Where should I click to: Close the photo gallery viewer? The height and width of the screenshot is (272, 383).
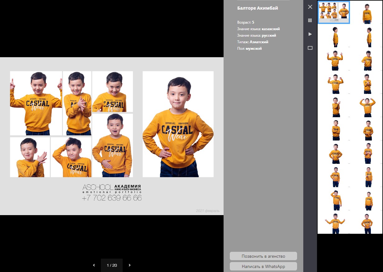[310, 7]
